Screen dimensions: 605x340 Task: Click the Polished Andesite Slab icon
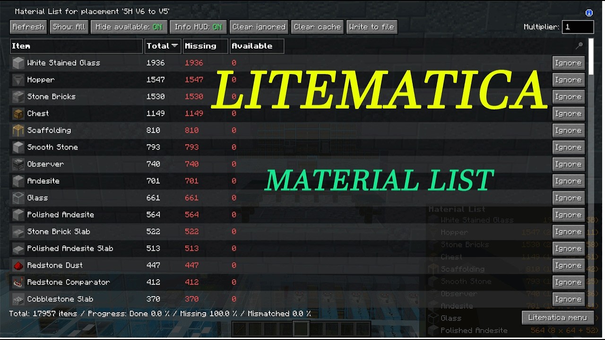click(x=18, y=249)
